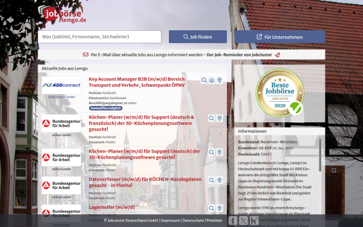The image size is (363, 227).
Task: Click the magnifier icon for Key Account Manager job
Action: [204, 80]
